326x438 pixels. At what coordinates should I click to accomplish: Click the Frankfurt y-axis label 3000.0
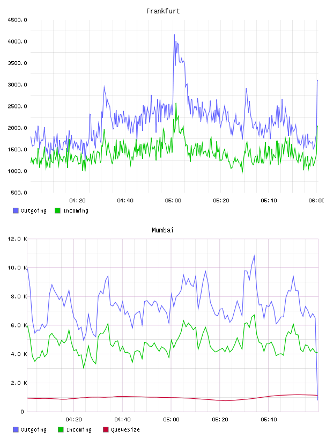(17, 85)
